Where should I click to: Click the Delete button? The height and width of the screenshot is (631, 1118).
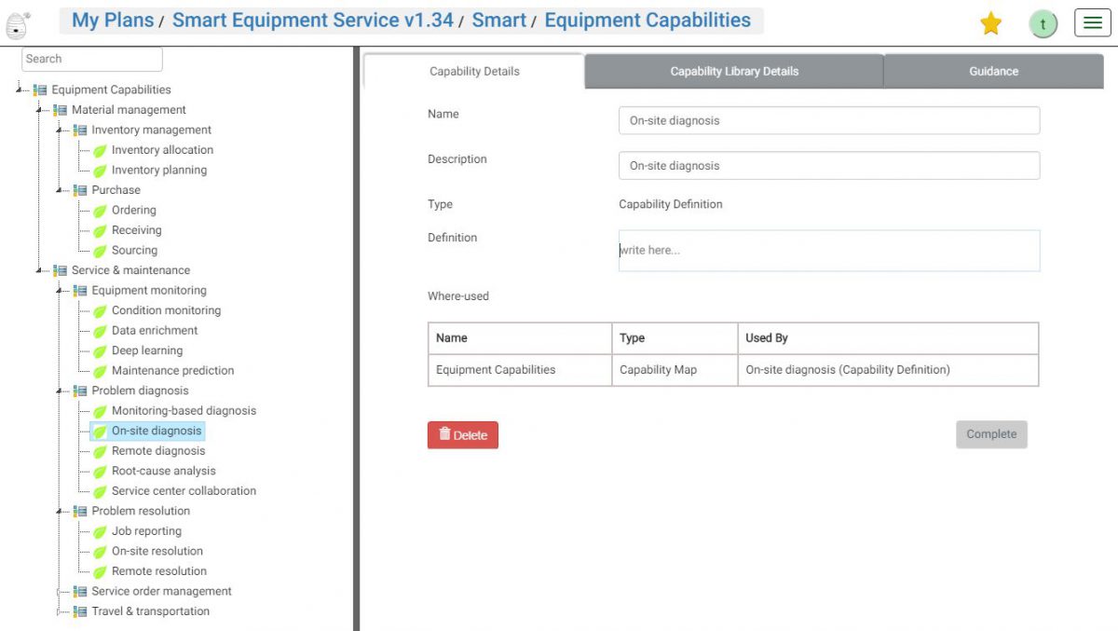pos(463,434)
